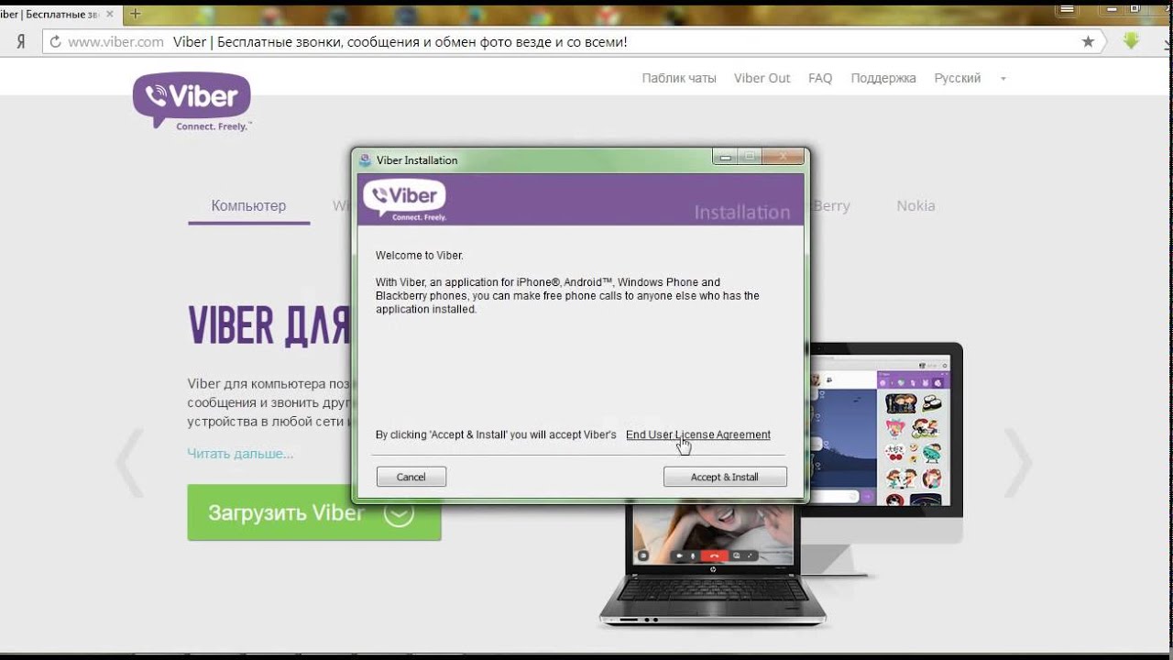
Task: Click the green Загрузить Viber button
Action: coord(314,512)
